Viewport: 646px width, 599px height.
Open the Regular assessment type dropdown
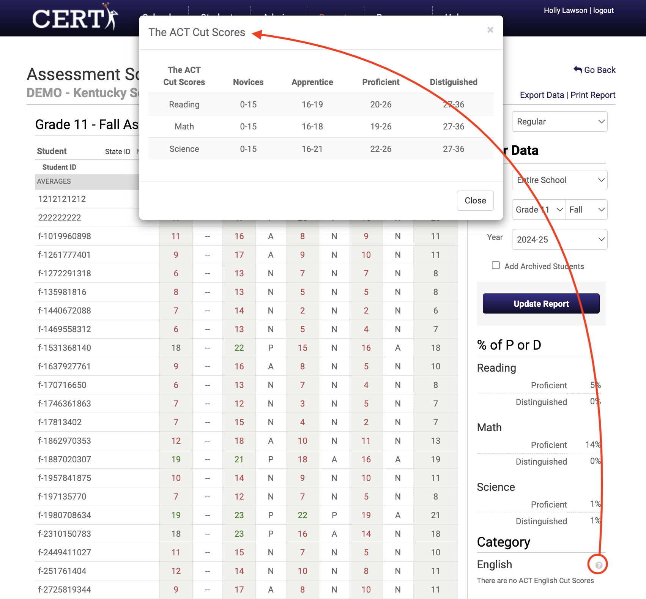(559, 121)
